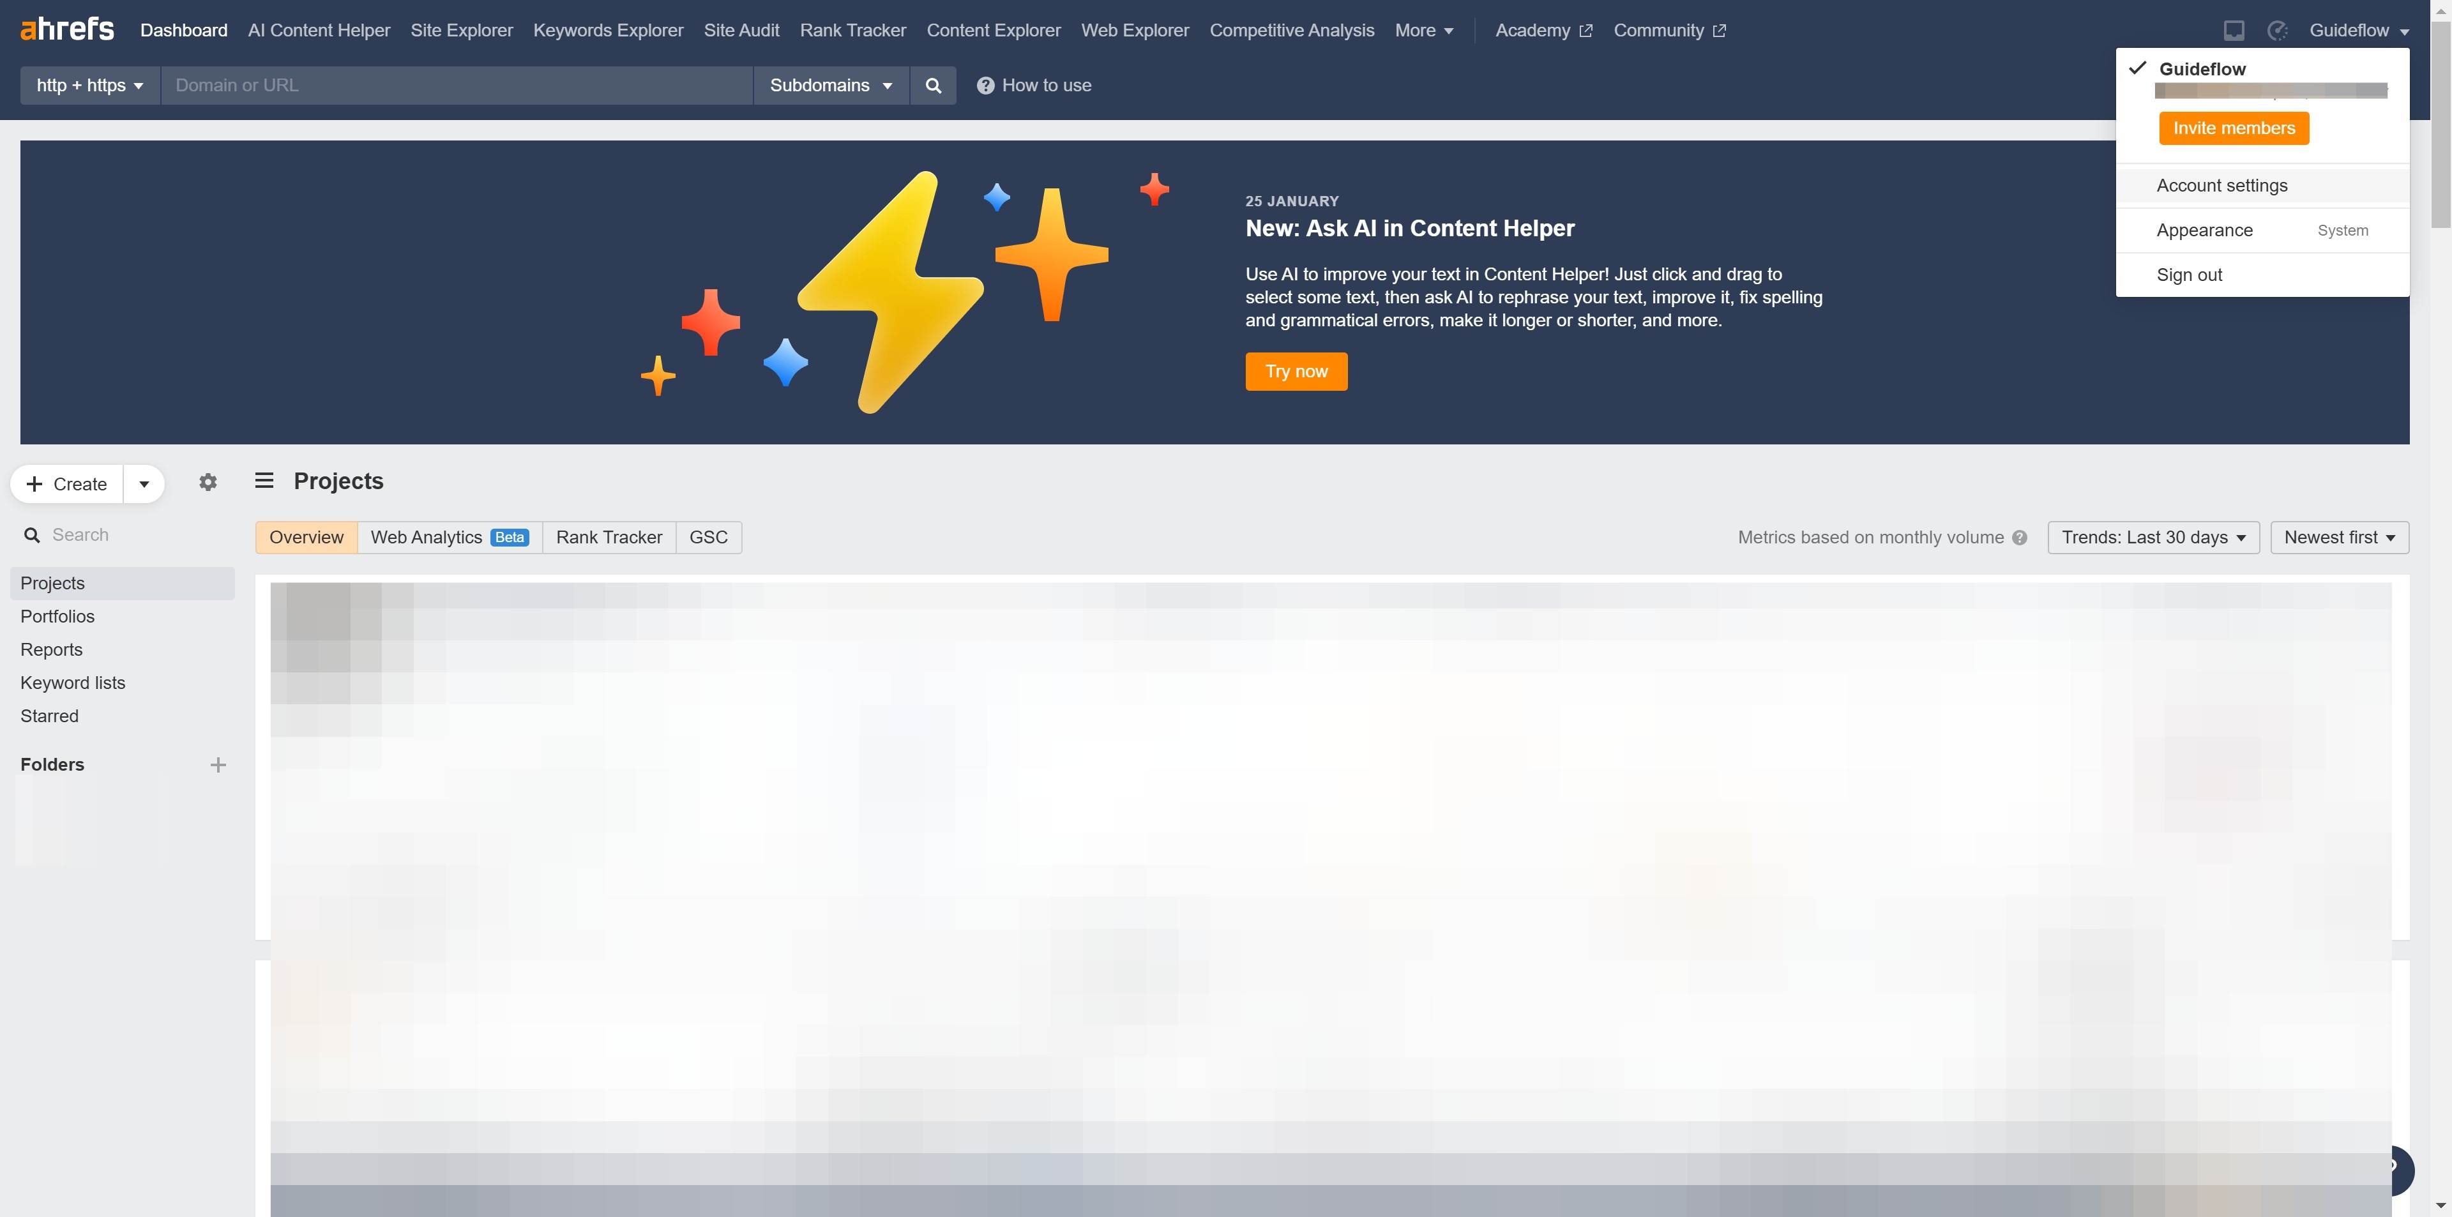Click the plus icon next to Folders
Image resolution: width=2452 pixels, height=1217 pixels.
(x=218, y=765)
